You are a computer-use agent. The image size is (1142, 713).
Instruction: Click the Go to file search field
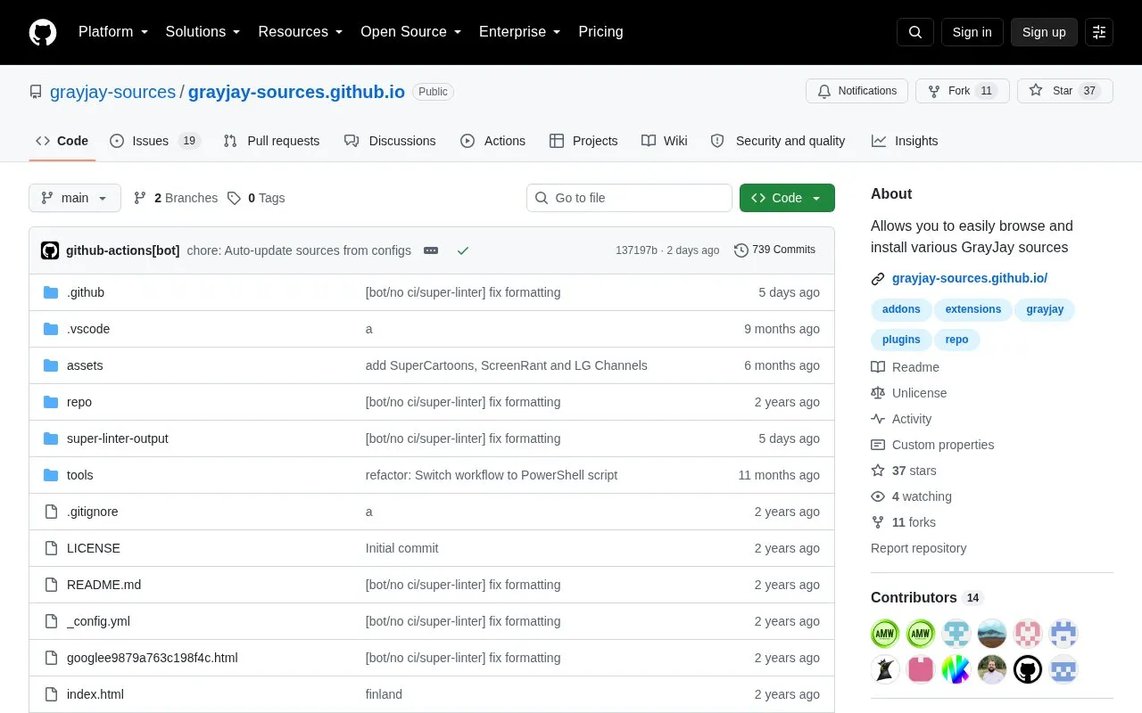pyautogui.click(x=629, y=198)
